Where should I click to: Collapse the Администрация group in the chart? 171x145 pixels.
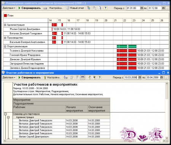click(x=5, y=25)
